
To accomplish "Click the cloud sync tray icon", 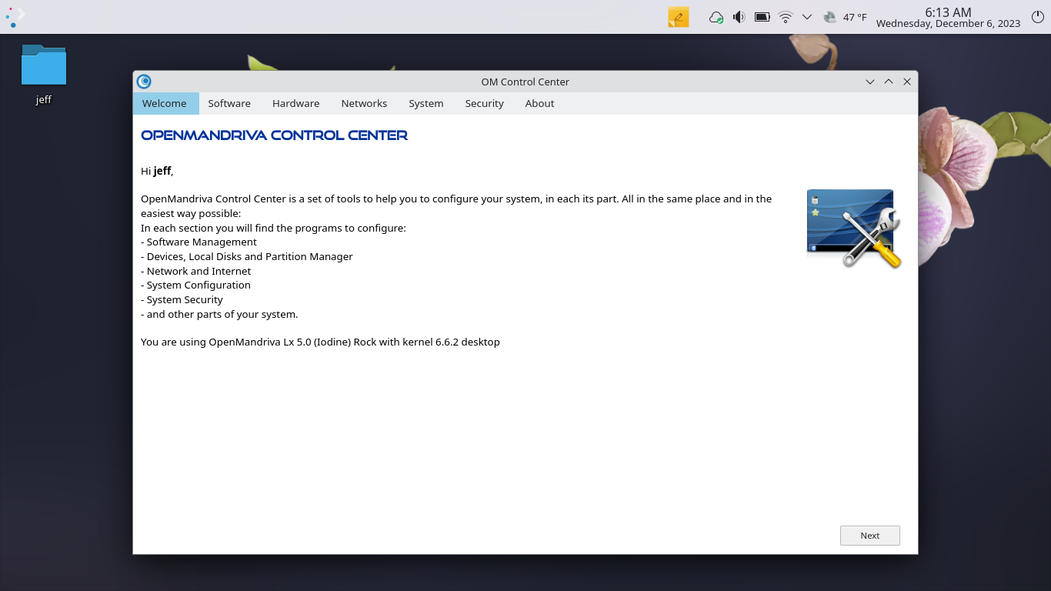I will coord(716,17).
